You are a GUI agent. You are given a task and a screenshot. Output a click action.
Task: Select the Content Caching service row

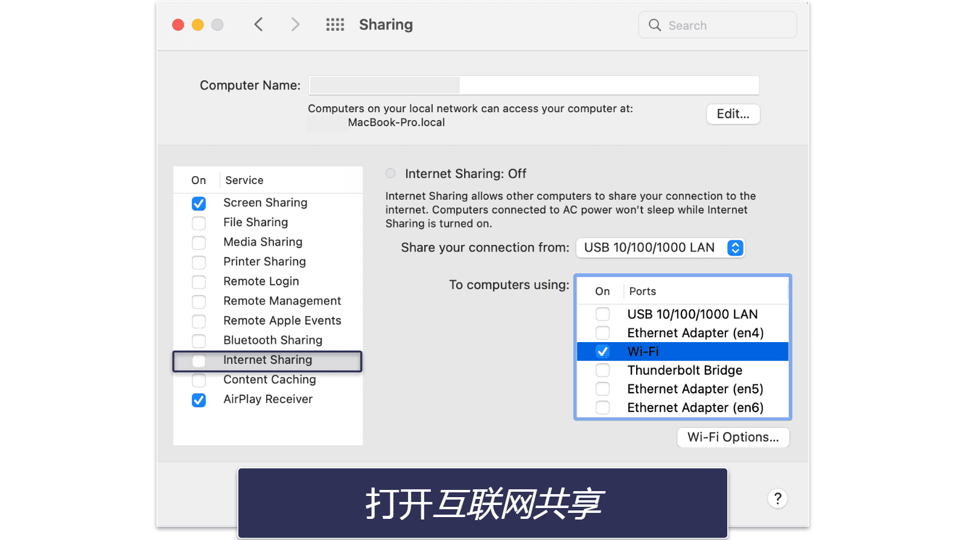tap(268, 380)
